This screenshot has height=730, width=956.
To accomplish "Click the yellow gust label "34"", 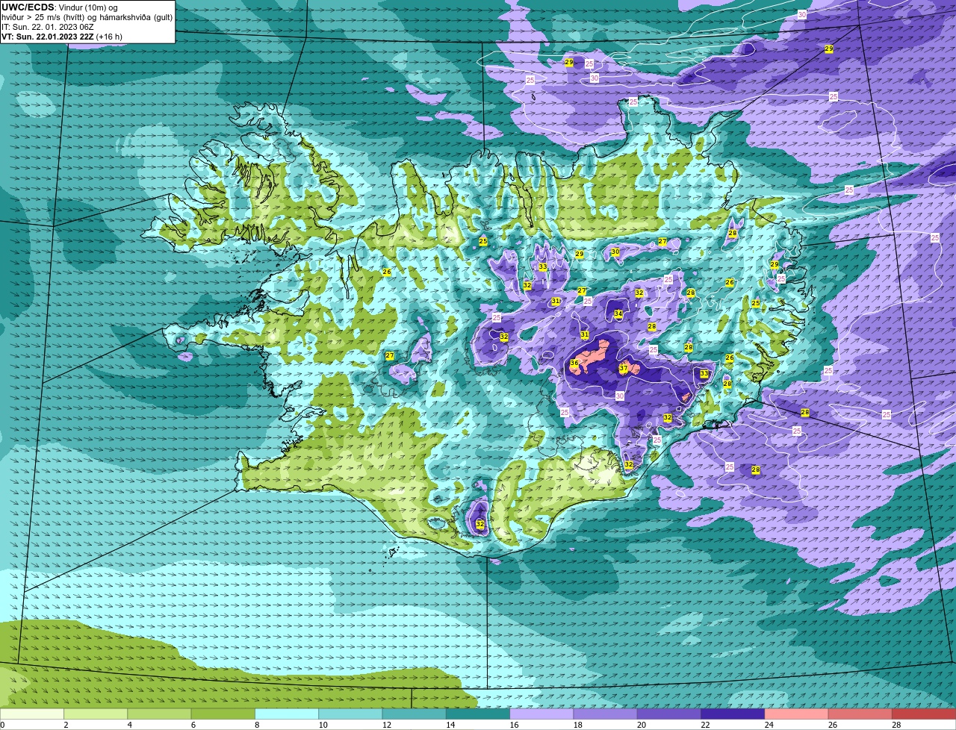I will pyautogui.click(x=618, y=314).
